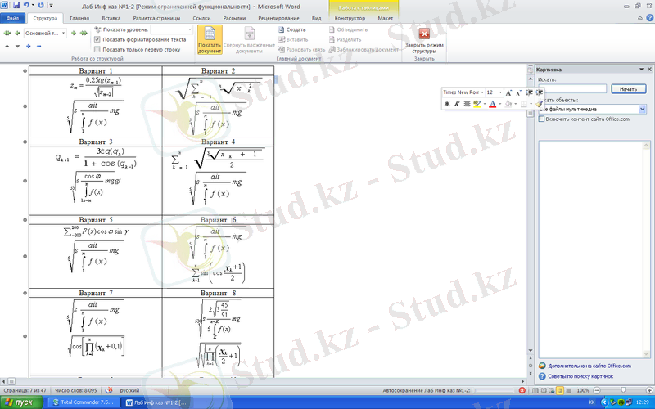655x409 pixels.
Task: Open Word Help question mark icon
Action: (650, 18)
